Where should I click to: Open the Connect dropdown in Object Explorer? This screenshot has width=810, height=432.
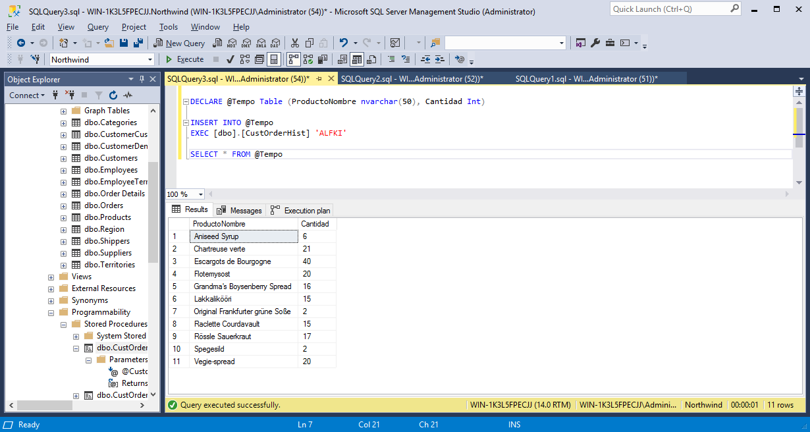click(x=27, y=95)
